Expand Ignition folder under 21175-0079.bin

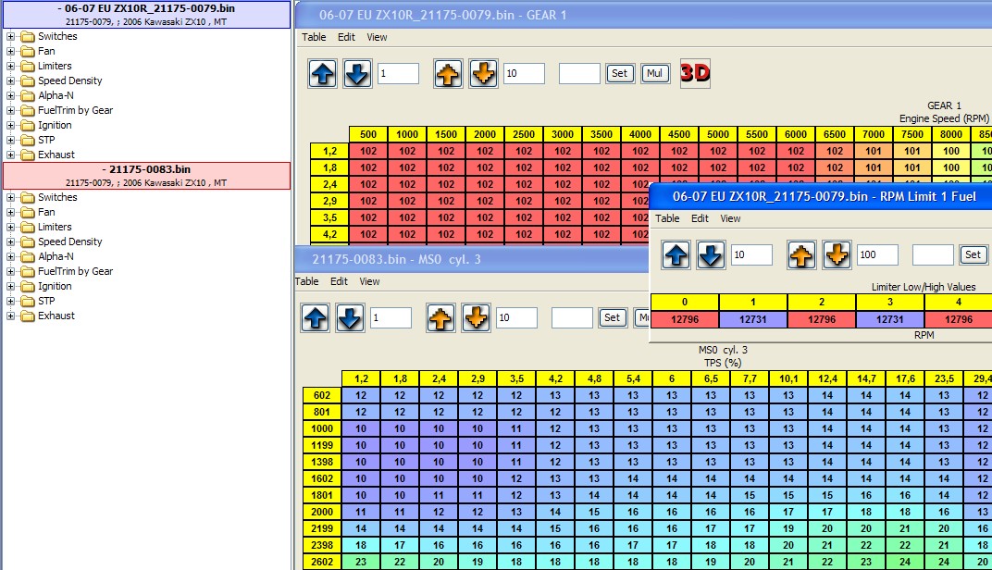(11, 126)
